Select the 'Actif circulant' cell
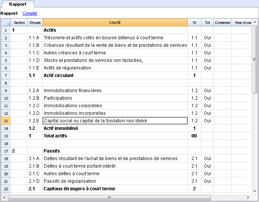 (115, 76)
